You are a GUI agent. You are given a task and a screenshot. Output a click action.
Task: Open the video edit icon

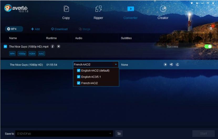(177, 65)
